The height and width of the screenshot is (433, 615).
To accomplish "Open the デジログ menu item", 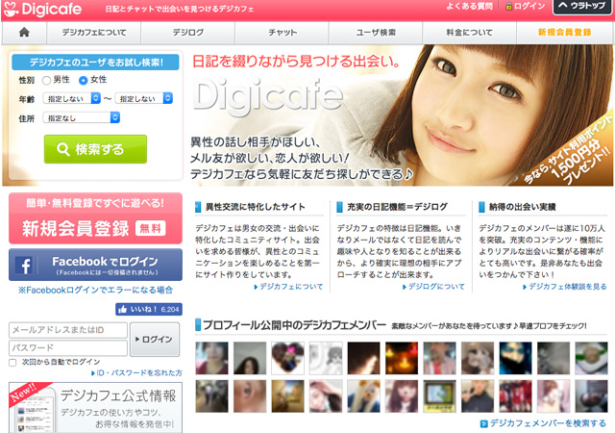I will click(188, 33).
